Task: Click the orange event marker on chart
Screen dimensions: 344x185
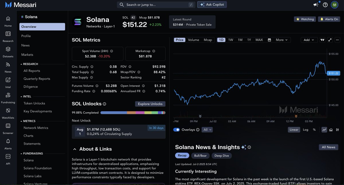Action: (296, 116)
